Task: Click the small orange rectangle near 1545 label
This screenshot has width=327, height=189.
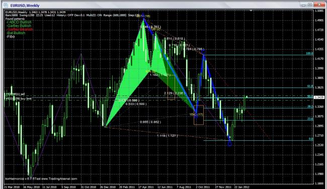Action: coord(199,115)
